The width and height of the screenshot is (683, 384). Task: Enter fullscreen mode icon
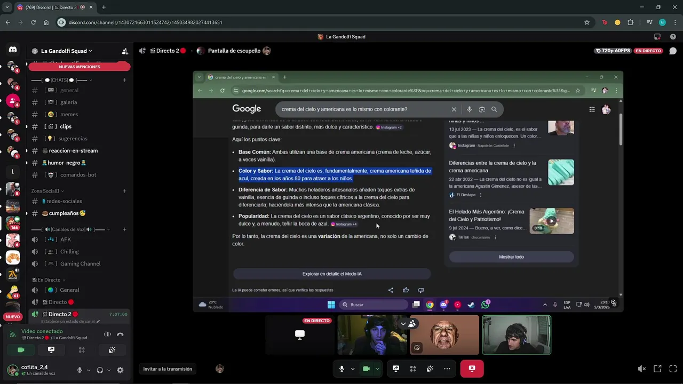coord(673,369)
